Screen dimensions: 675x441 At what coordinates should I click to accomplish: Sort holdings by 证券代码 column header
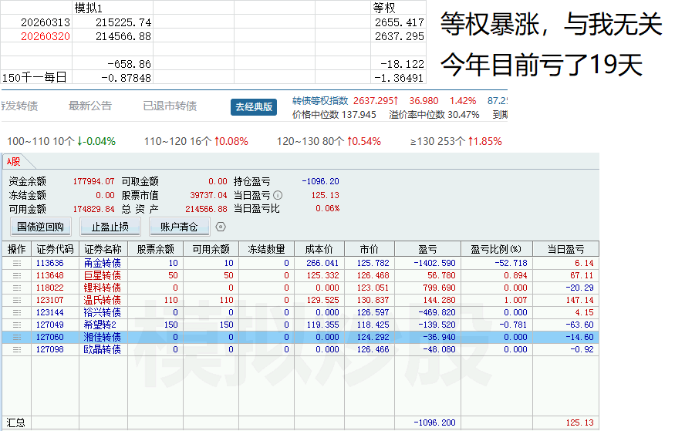coord(55,249)
